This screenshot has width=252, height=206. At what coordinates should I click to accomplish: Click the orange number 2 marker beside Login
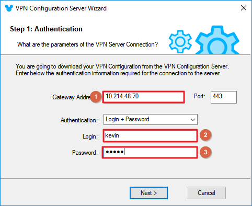[205, 135]
